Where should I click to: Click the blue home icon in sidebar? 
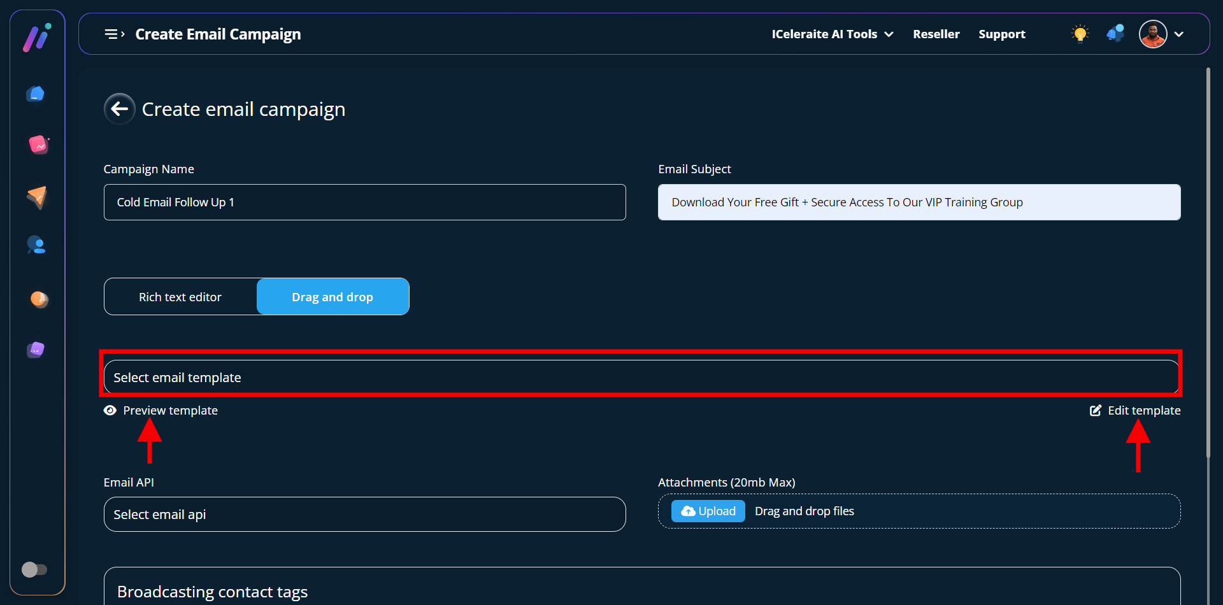tap(36, 94)
